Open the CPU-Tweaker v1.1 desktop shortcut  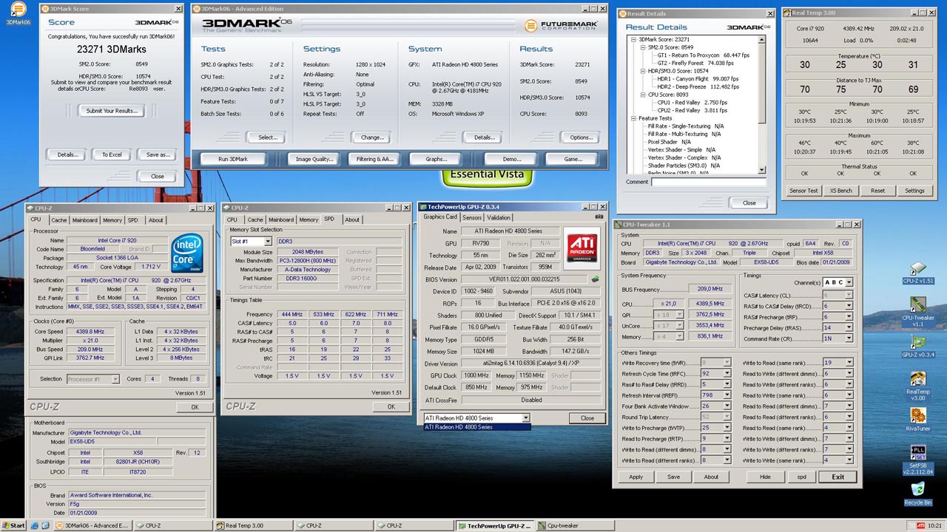(x=917, y=312)
